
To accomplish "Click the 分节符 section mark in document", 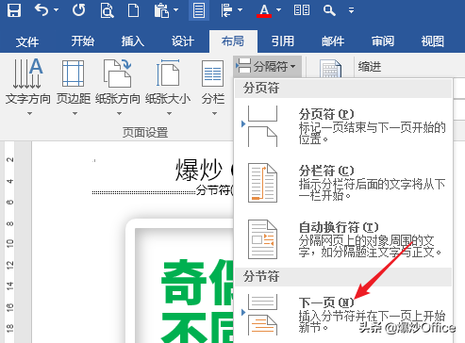I will tap(214, 190).
